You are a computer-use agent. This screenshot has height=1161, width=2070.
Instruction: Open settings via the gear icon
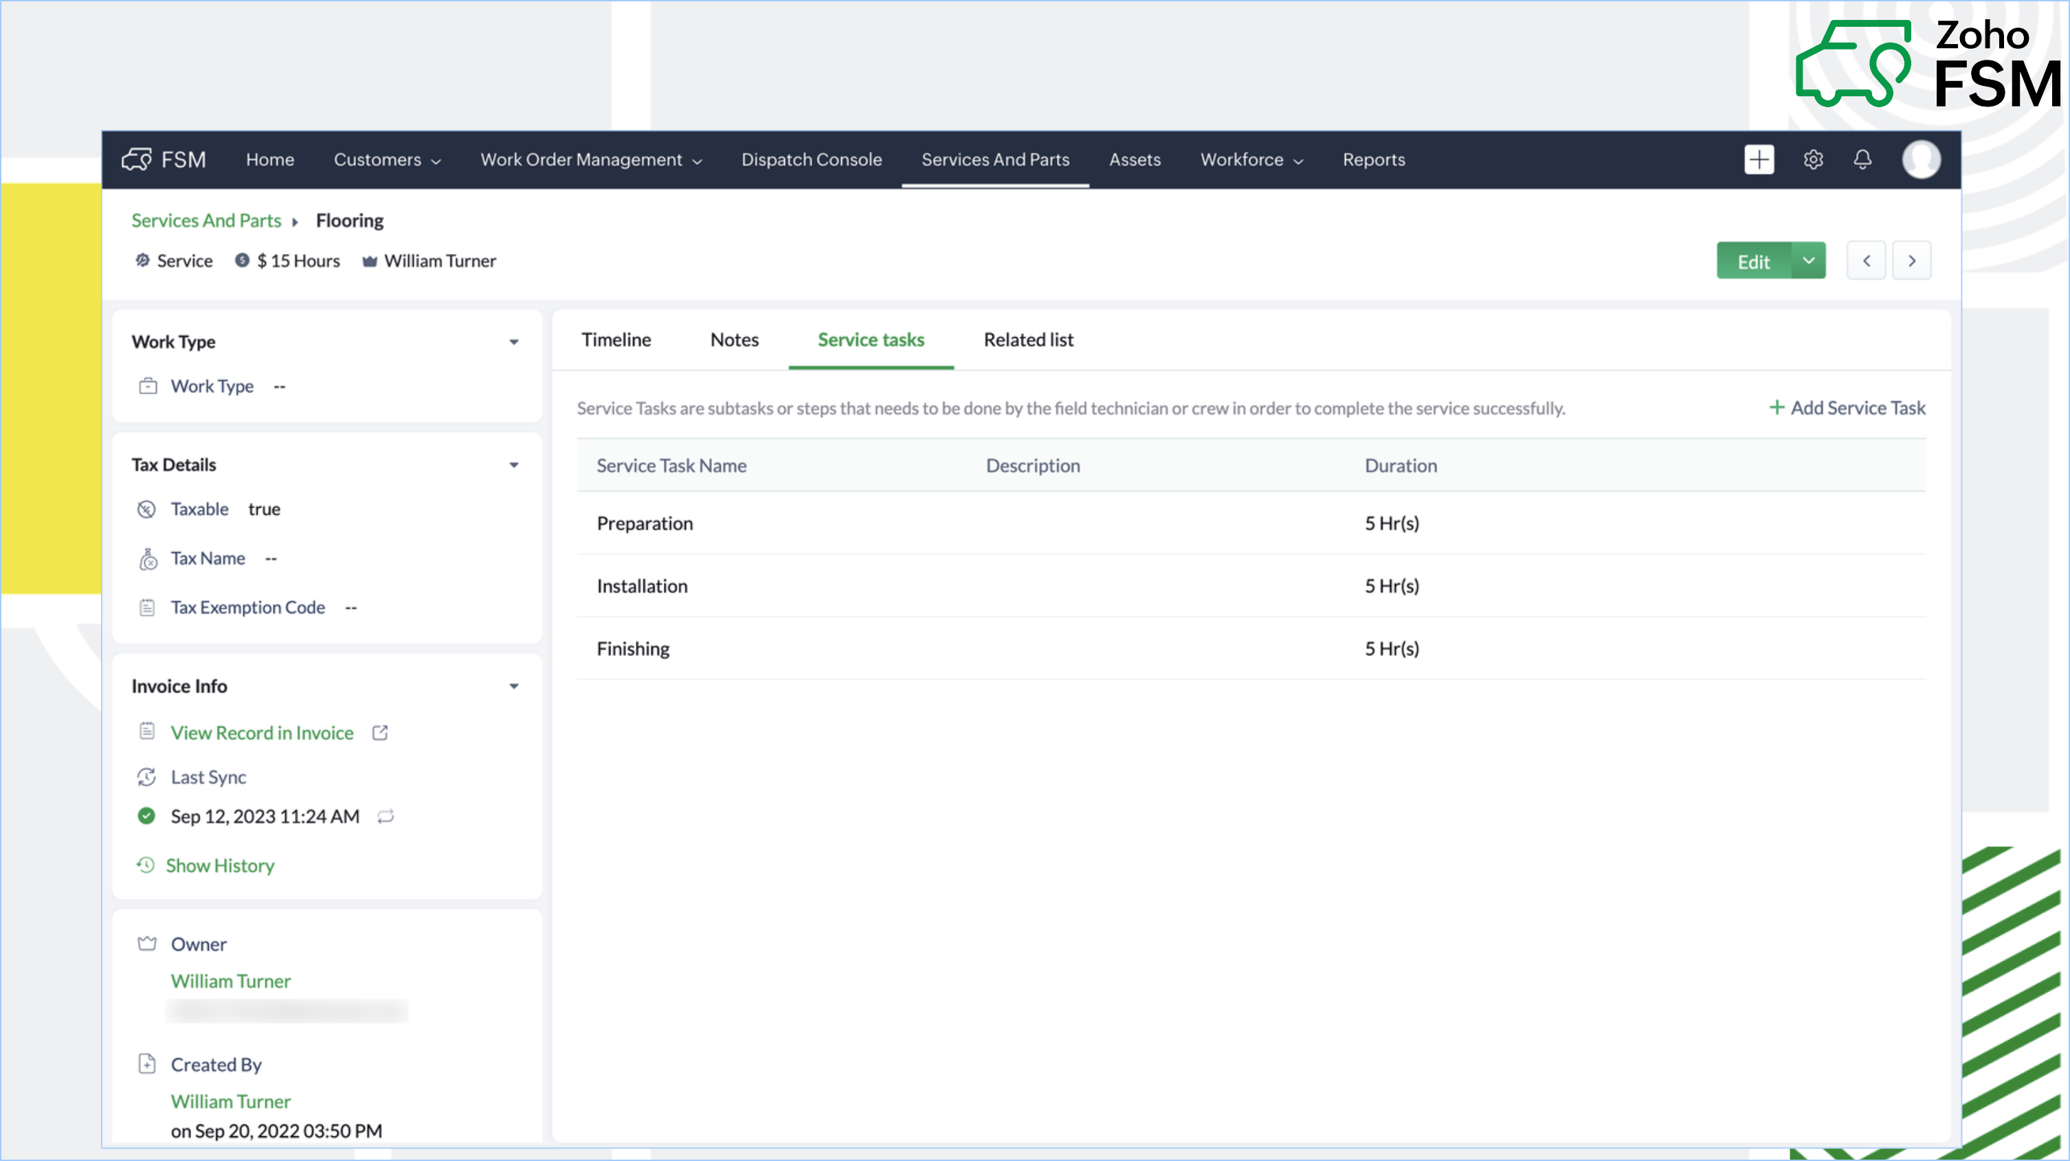(x=1813, y=159)
